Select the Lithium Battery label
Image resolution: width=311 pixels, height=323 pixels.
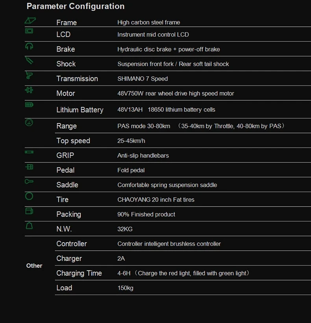[x=80, y=110]
